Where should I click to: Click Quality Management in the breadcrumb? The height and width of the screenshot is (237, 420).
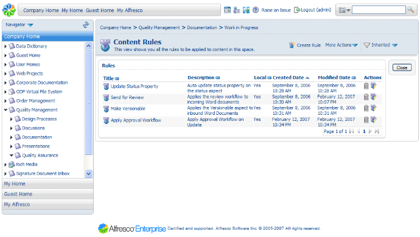point(159,27)
